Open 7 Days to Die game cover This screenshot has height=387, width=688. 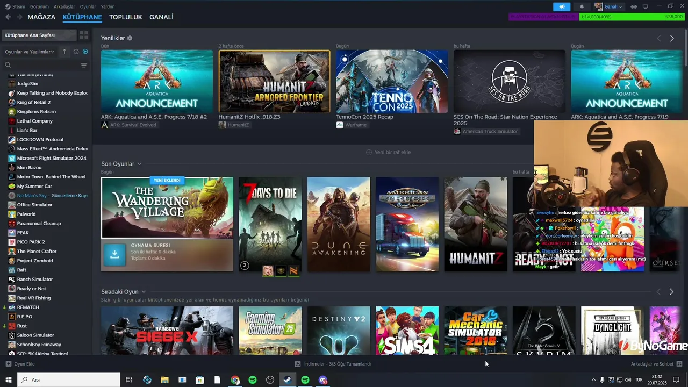pyautogui.click(x=270, y=224)
